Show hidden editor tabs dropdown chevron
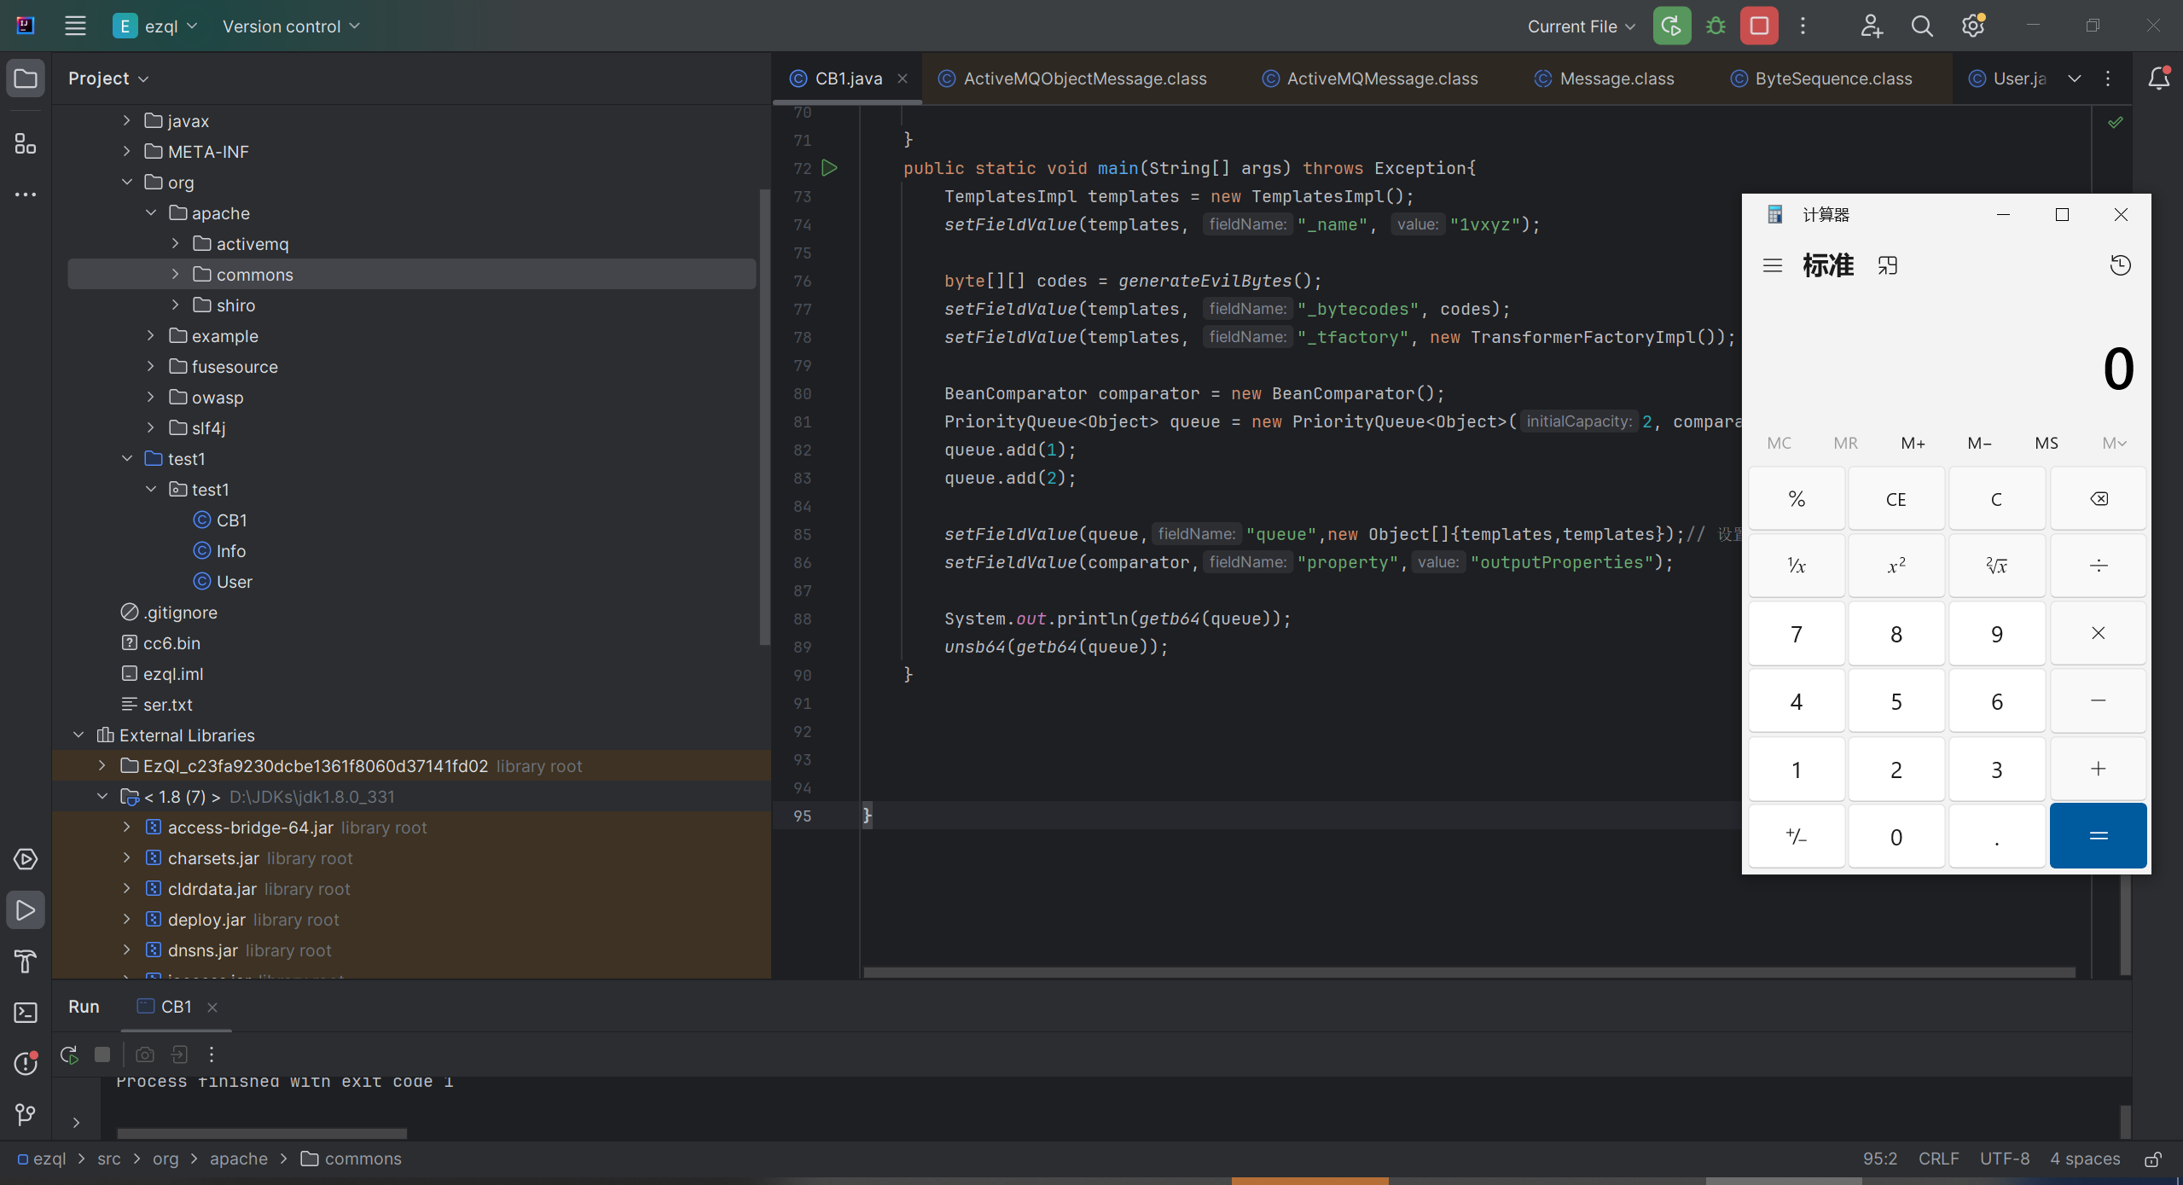The image size is (2183, 1185). (x=2074, y=78)
